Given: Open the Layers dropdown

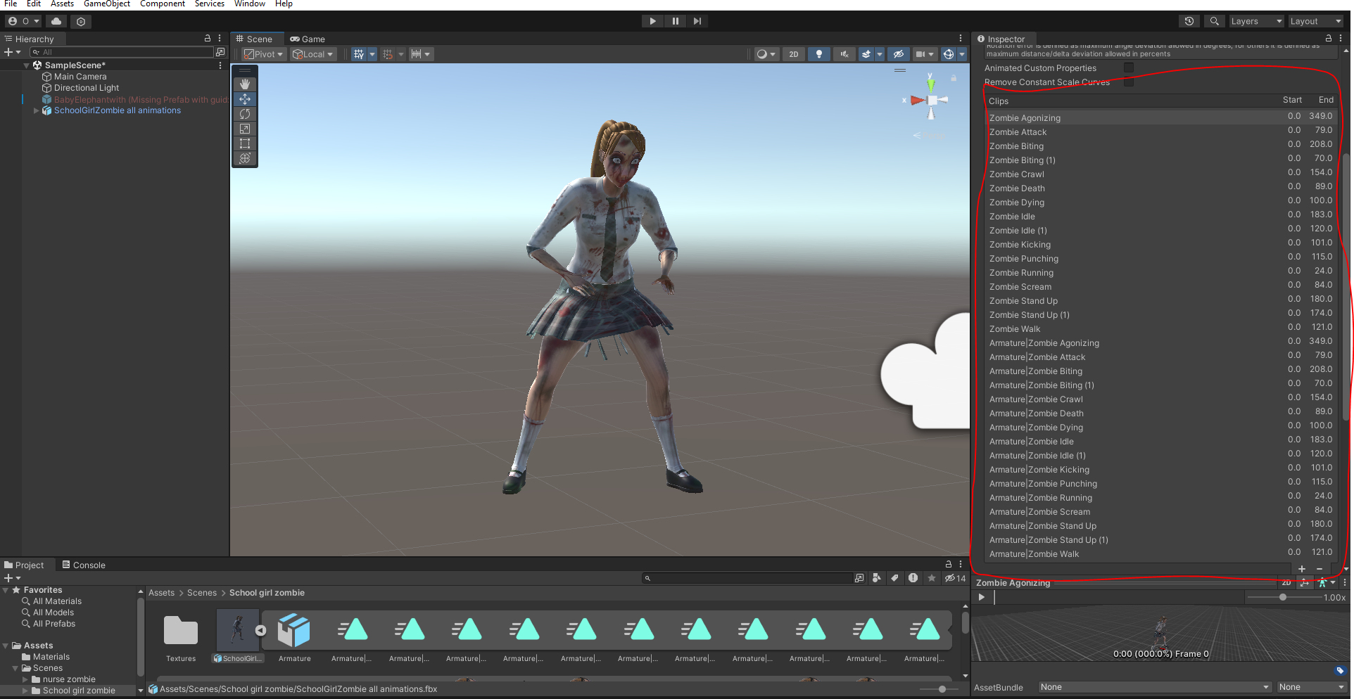Looking at the screenshot, I should pos(1256,21).
